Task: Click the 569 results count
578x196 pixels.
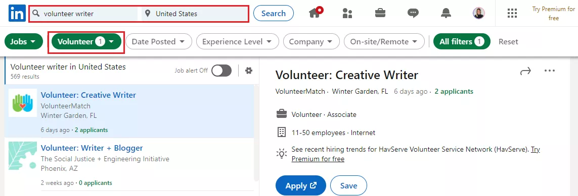Action: point(25,77)
